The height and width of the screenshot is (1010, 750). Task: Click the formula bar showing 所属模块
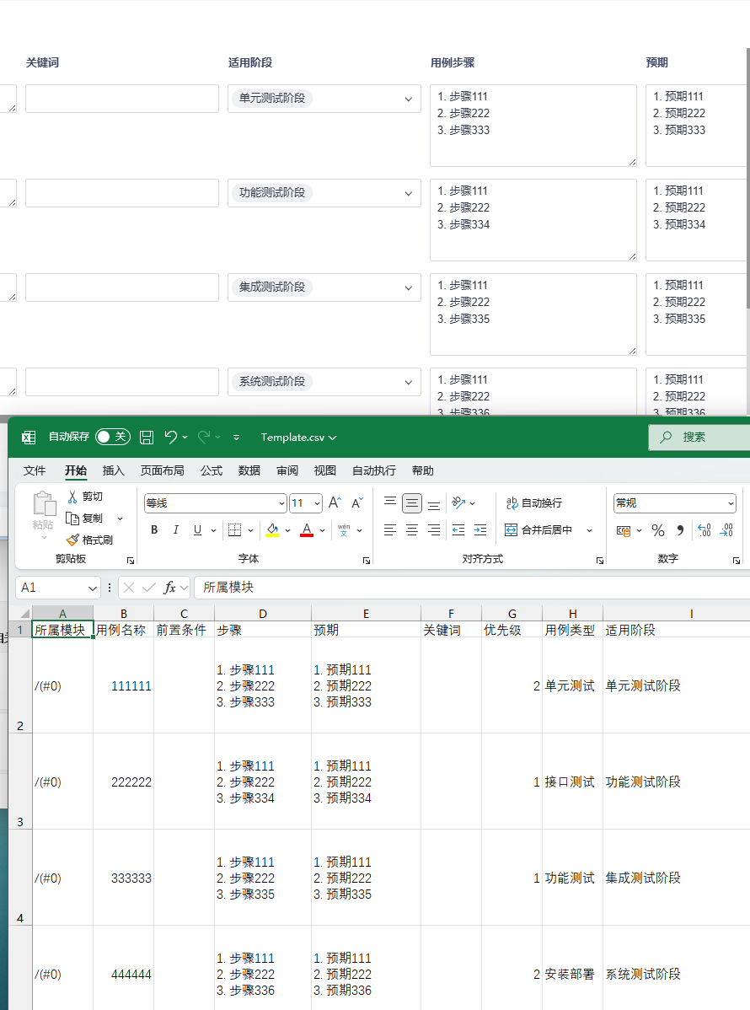coord(472,588)
